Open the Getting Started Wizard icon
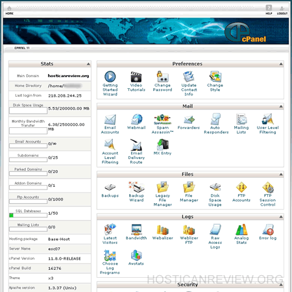292x292 pixels. click(x=110, y=77)
